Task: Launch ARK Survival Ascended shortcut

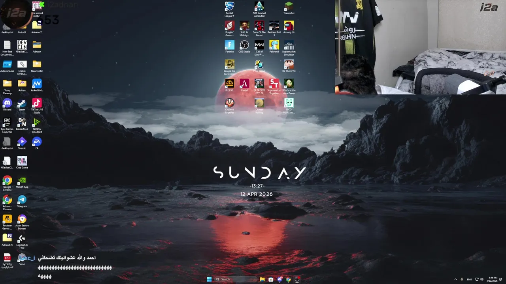Action: 259,9
